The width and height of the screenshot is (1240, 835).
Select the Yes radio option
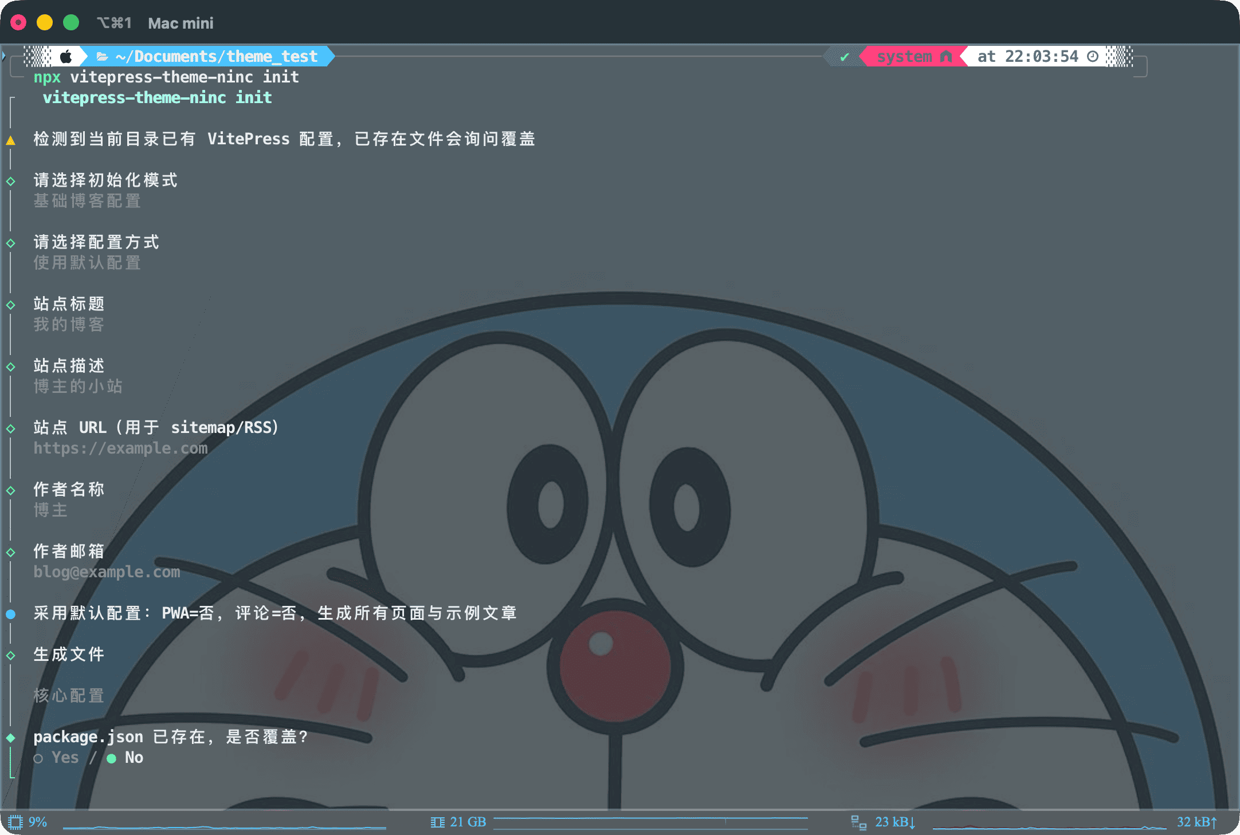(56, 758)
